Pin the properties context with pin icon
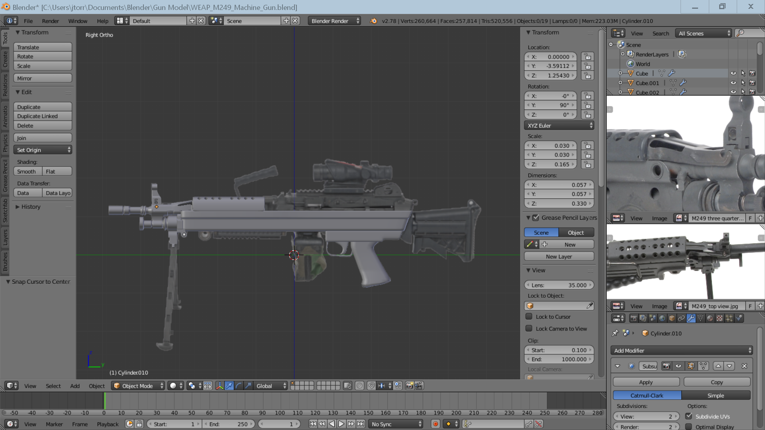Screen dimensions: 765x430 pos(615,333)
